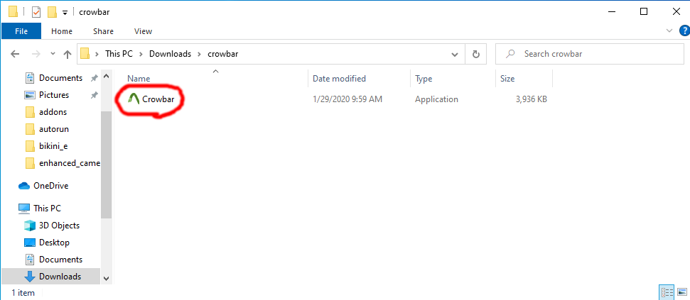
Task: Refresh the crowbar folder view
Action: tap(475, 54)
